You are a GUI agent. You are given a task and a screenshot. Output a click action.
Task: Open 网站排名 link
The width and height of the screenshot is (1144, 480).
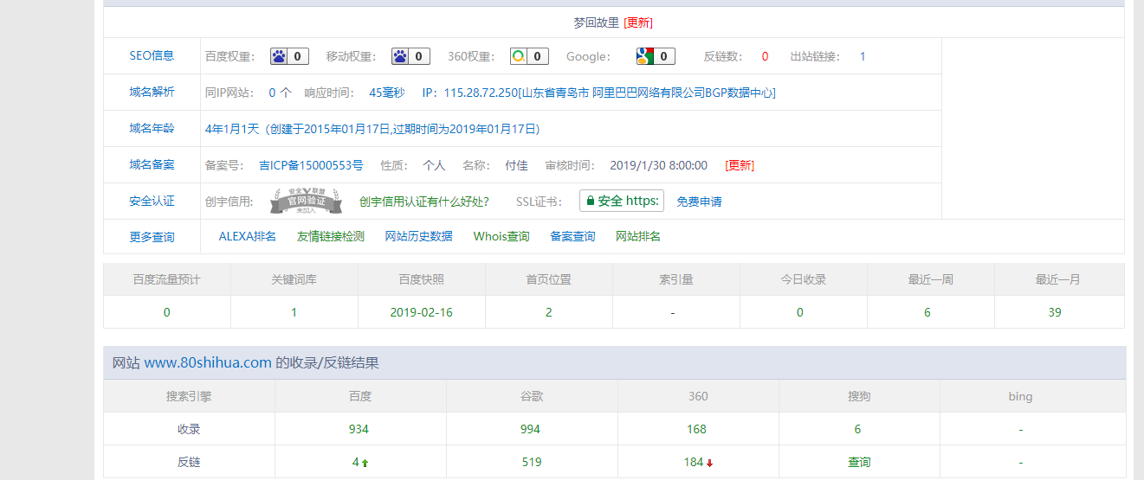[637, 236]
